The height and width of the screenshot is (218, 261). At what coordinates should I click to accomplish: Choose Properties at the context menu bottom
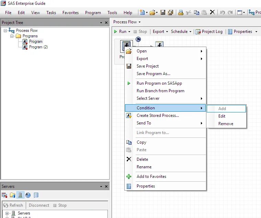pyautogui.click(x=165, y=186)
